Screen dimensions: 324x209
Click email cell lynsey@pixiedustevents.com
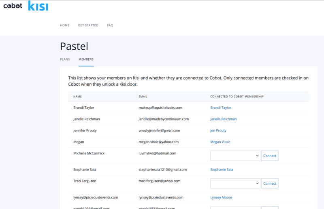point(161,197)
